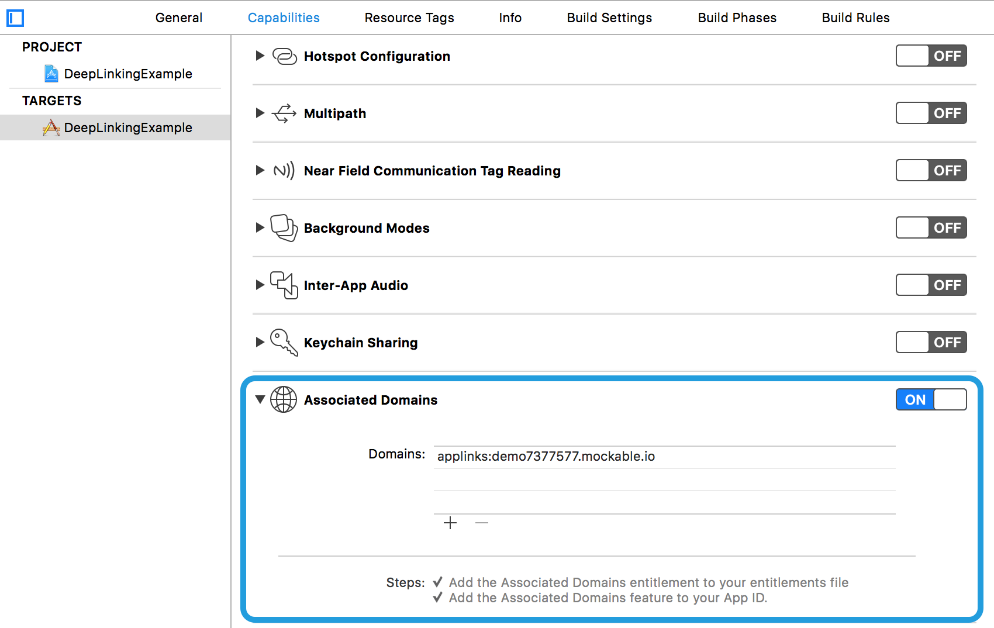Click the DeepLinkingExample project document icon
This screenshot has height=628, width=994.
pos(51,74)
